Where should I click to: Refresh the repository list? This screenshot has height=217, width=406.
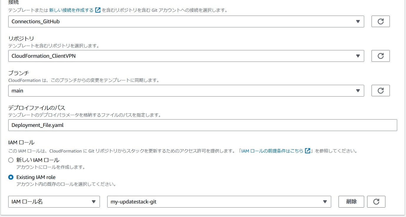click(x=380, y=56)
